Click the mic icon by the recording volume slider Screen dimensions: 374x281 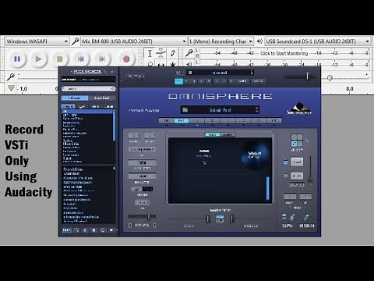[10, 76]
